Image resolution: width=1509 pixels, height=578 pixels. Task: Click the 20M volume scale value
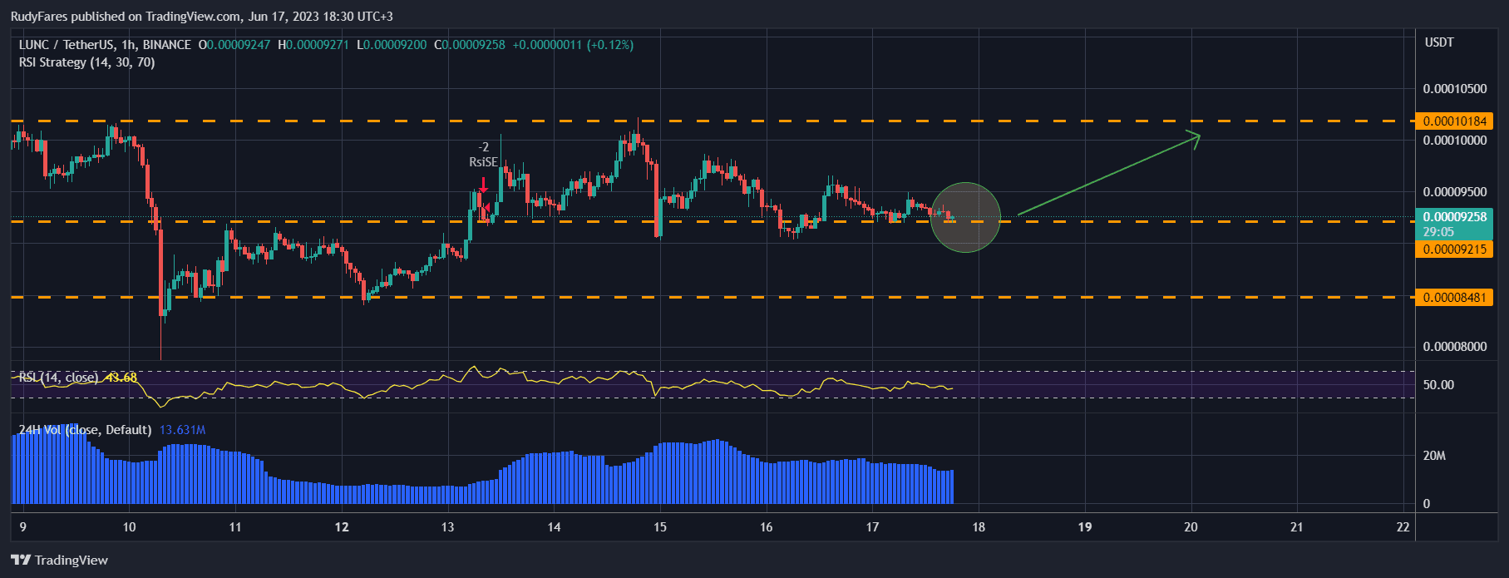point(1434,456)
